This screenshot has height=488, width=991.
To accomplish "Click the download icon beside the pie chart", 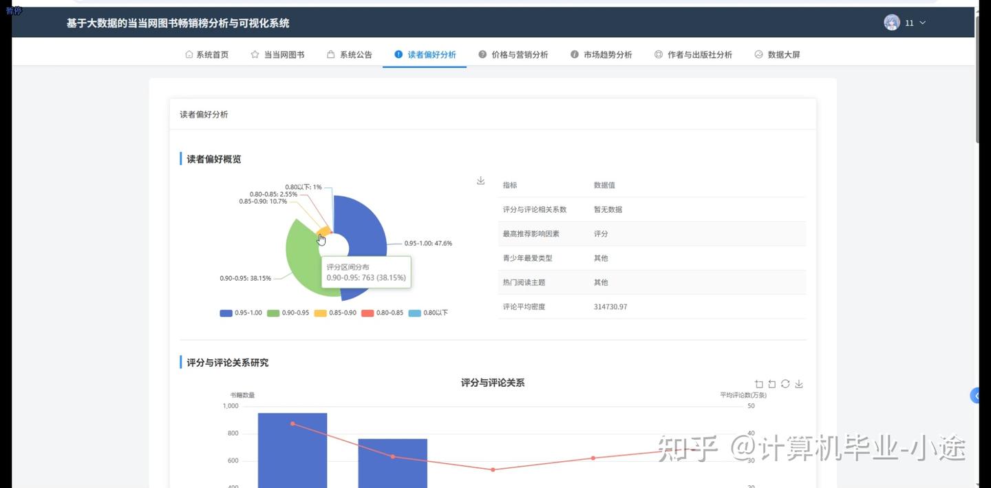I will click(x=480, y=180).
